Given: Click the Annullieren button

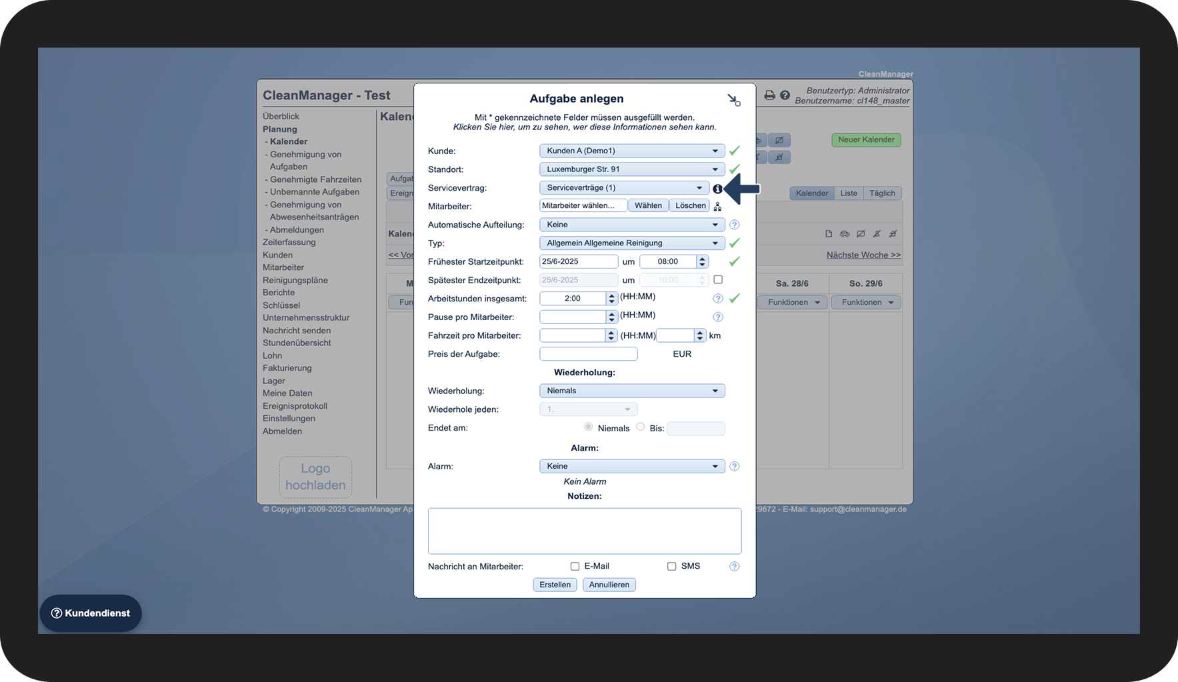Looking at the screenshot, I should [609, 585].
